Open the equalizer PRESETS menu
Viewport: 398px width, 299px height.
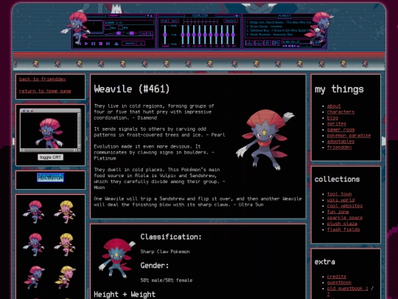click(231, 21)
